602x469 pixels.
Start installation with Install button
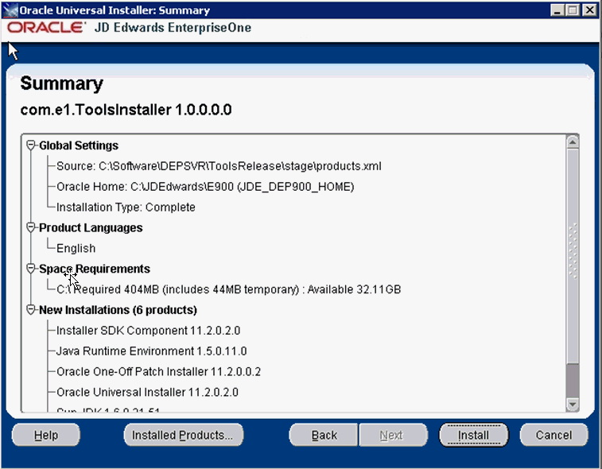(474, 435)
